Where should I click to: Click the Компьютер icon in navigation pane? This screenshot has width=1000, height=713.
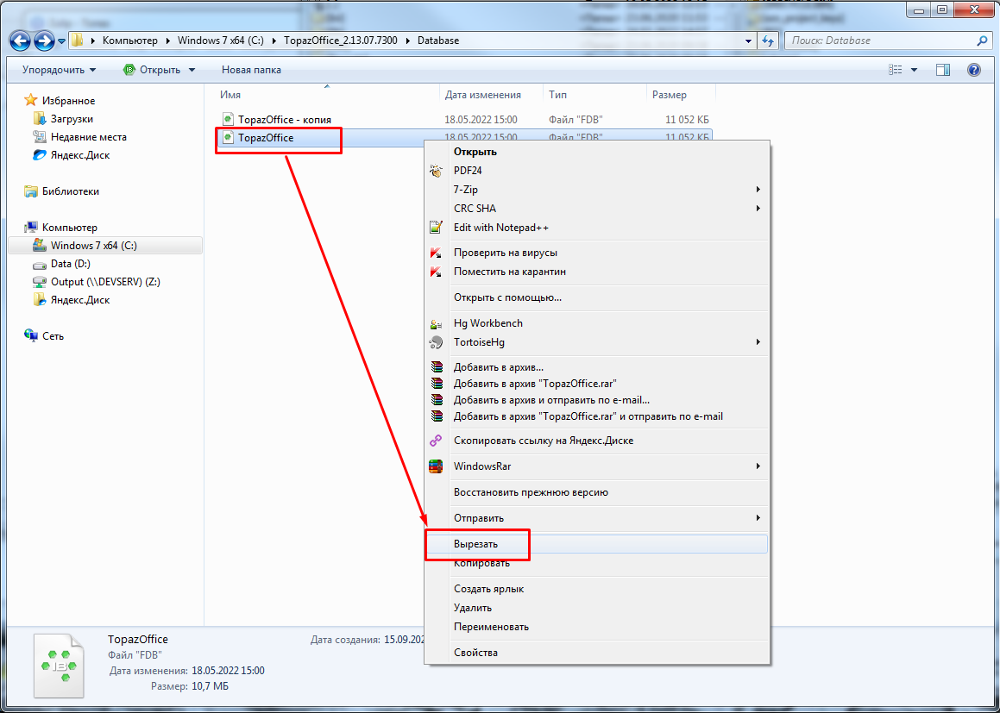coord(30,228)
